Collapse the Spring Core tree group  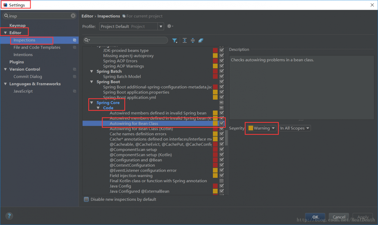point(92,103)
